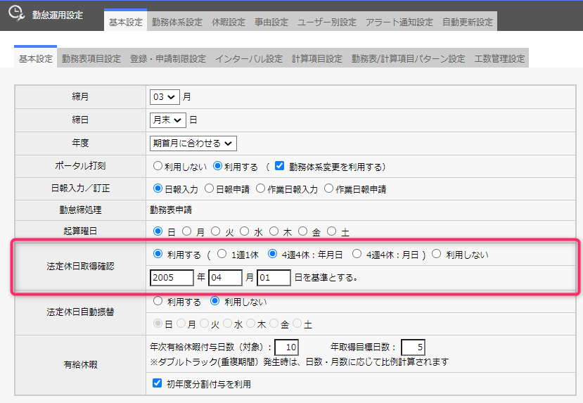The image size is (583, 403).
Task: Expand the 年度 期首月に合わせる dropdown
Action: [x=193, y=143]
